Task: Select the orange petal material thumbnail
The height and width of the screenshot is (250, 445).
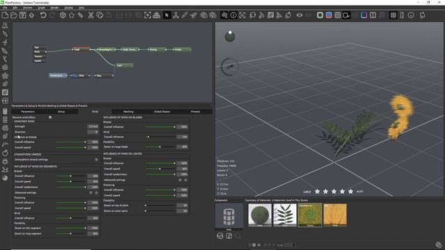Action: pos(335,215)
